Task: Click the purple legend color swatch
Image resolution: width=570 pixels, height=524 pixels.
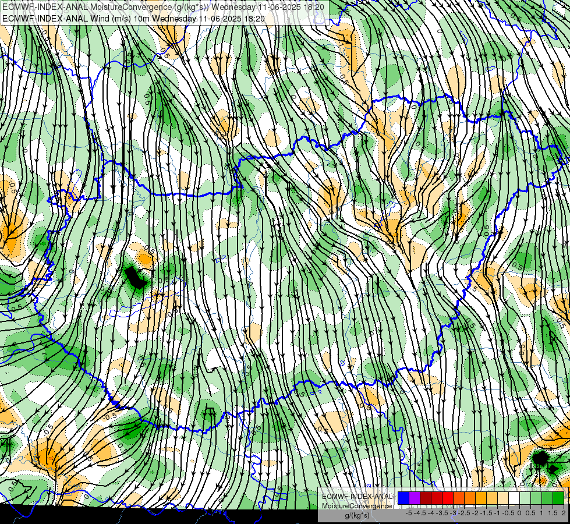Action: tap(415, 498)
